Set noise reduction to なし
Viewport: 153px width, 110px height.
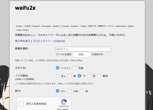pyautogui.click(x=57, y=76)
